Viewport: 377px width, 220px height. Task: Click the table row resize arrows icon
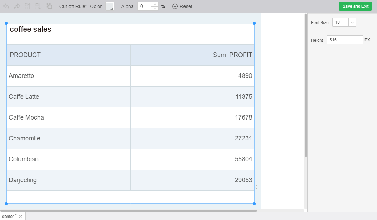coord(256,187)
